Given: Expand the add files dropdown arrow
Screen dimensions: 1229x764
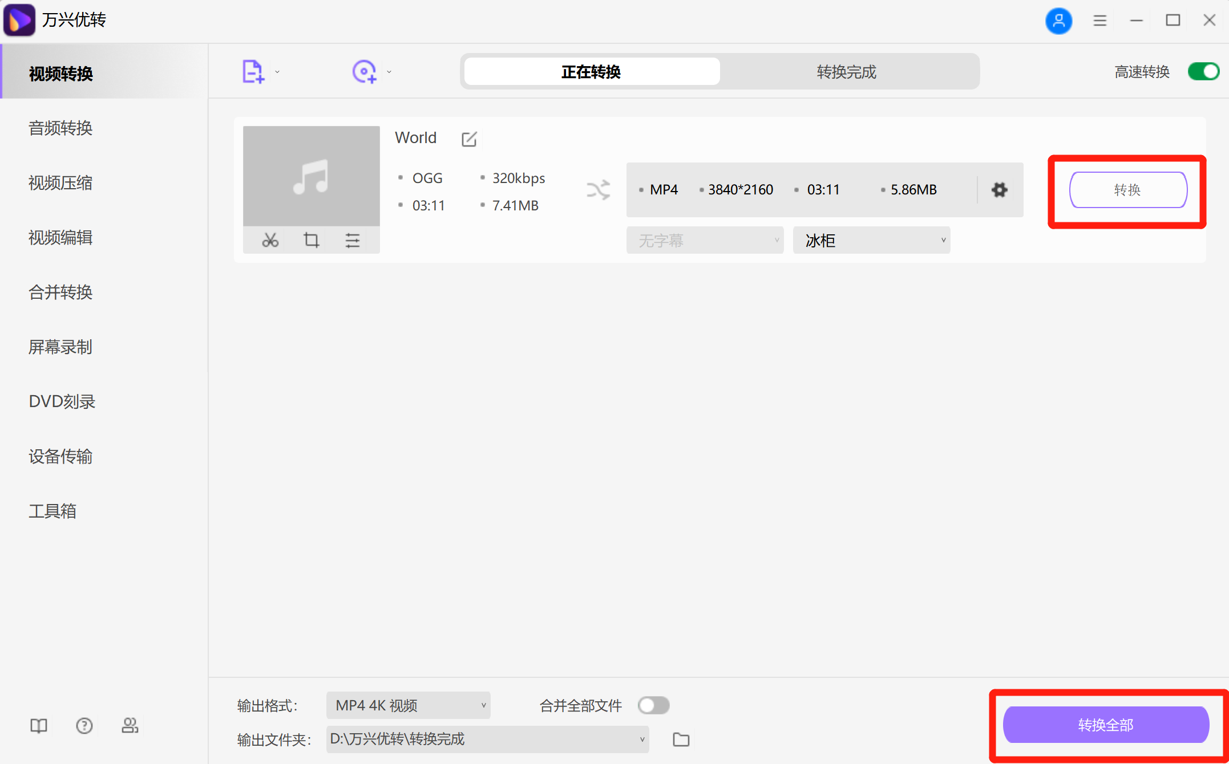Looking at the screenshot, I should (x=277, y=72).
